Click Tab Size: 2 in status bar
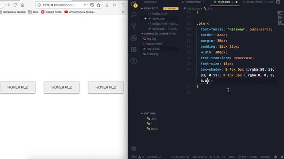This screenshot has height=159, width=284. tap(199, 157)
